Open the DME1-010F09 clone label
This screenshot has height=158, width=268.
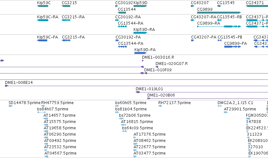coord(158,70)
